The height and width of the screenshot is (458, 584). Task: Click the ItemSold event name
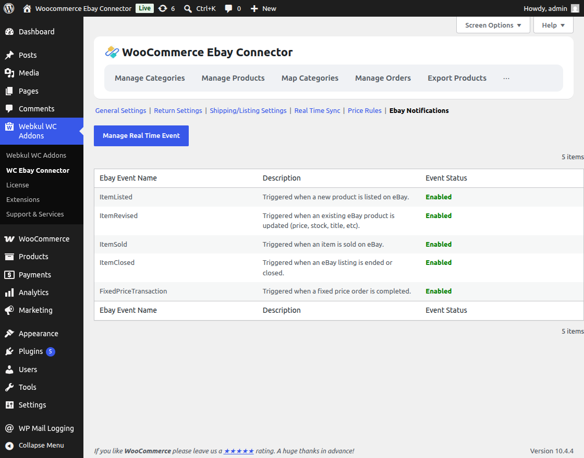tap(113, 244)
